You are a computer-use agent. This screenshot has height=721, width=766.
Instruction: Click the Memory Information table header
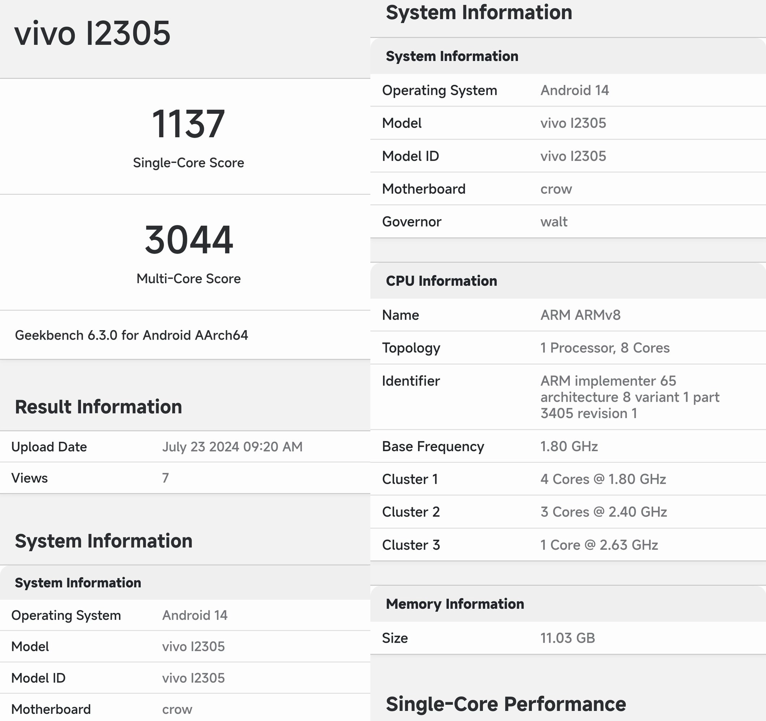click(455, 604)
